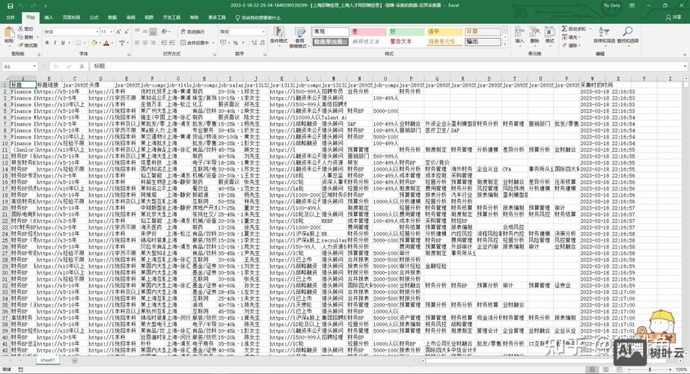Toggle center horizontal alignment
The height and width of the screenshot is (374, 690).
pos(145,43)
